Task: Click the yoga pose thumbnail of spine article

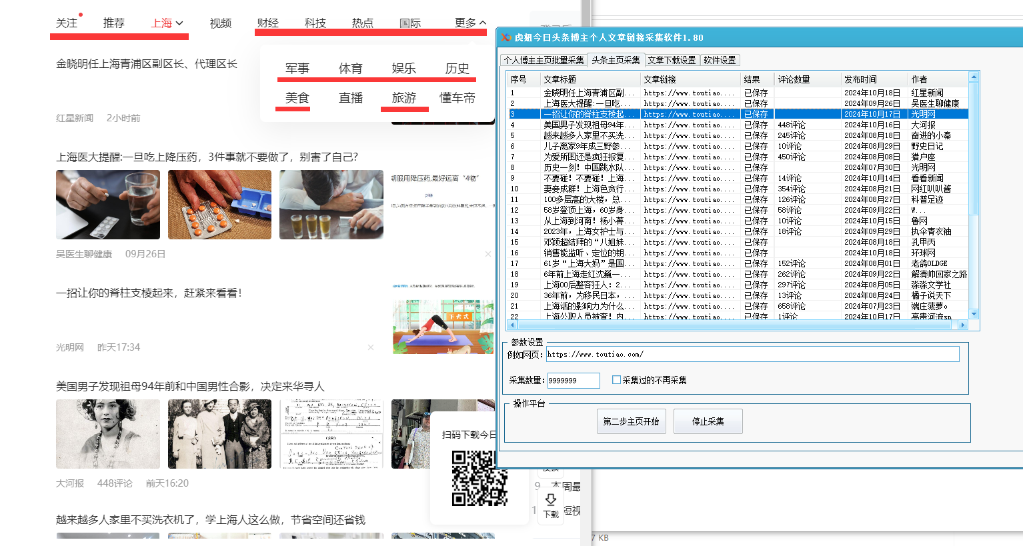Action: 443,327
